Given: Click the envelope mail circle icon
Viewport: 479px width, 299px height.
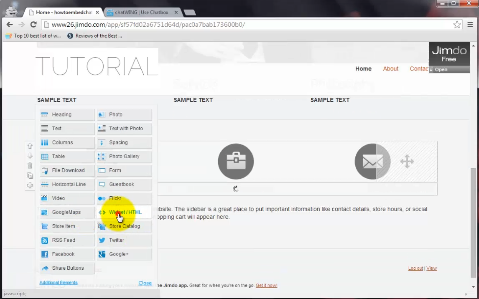Looking at the screenshot, I should (372, 161).
